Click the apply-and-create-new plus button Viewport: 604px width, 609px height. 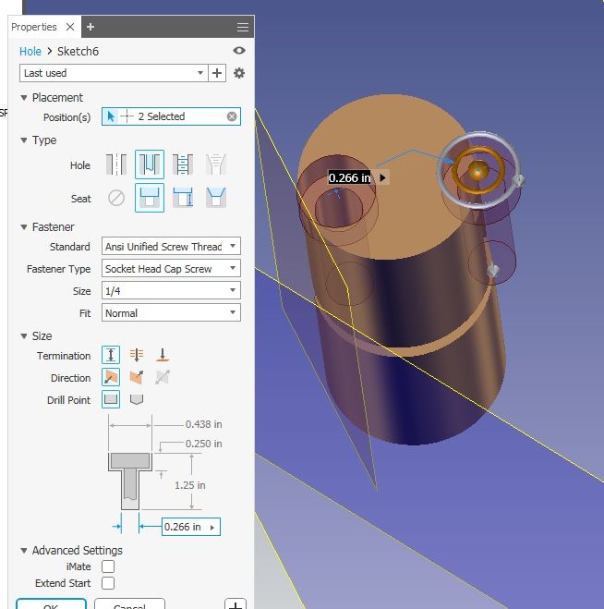click(x=236, y=604)
